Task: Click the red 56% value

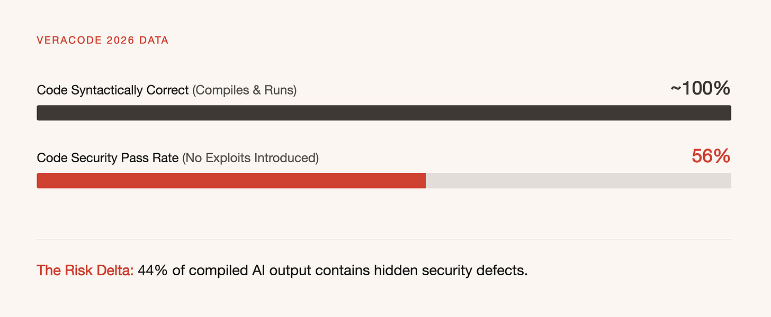Action: click(x=711, y=156)
